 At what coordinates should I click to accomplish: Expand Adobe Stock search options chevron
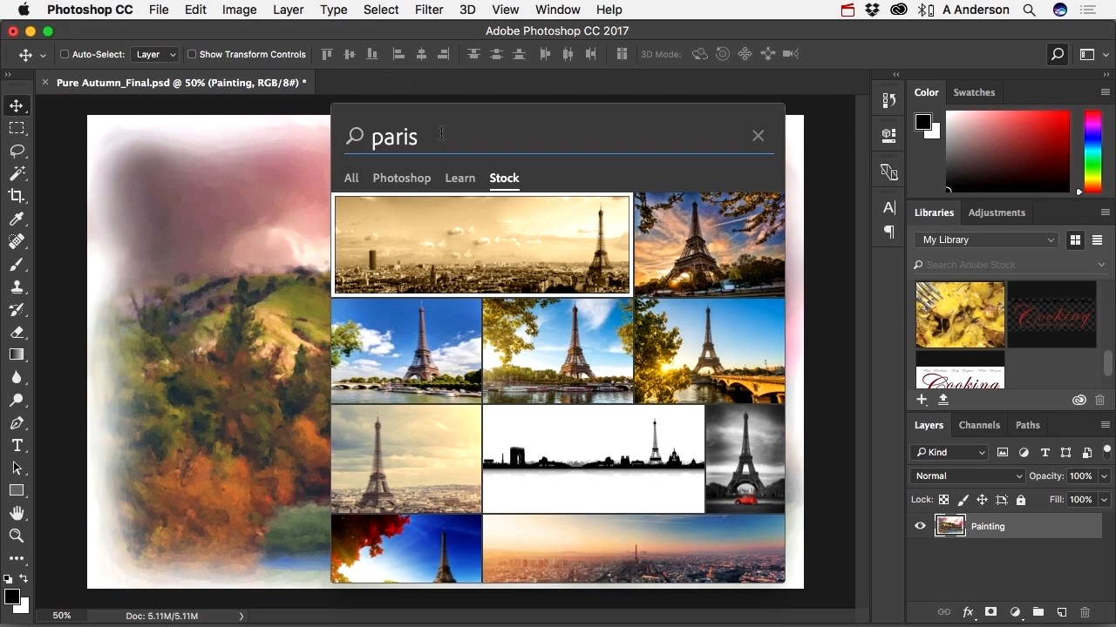tap(1101, 265)
